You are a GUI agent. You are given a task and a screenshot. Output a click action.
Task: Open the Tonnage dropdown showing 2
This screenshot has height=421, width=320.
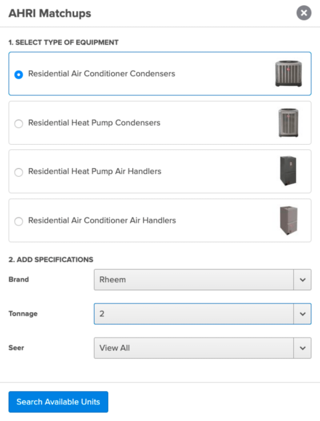[203, 314]
